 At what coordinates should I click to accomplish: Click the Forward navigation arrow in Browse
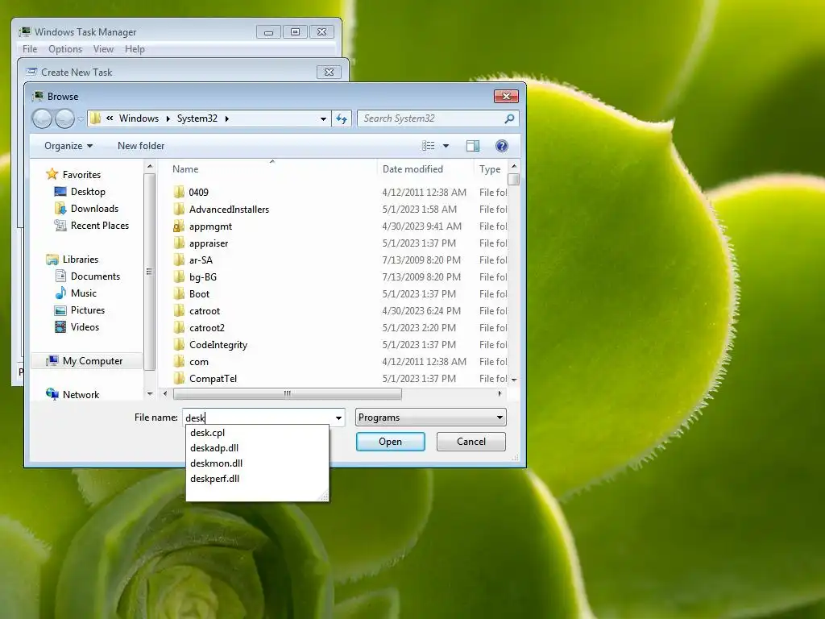pyautogui.click(x=64, y=119)
